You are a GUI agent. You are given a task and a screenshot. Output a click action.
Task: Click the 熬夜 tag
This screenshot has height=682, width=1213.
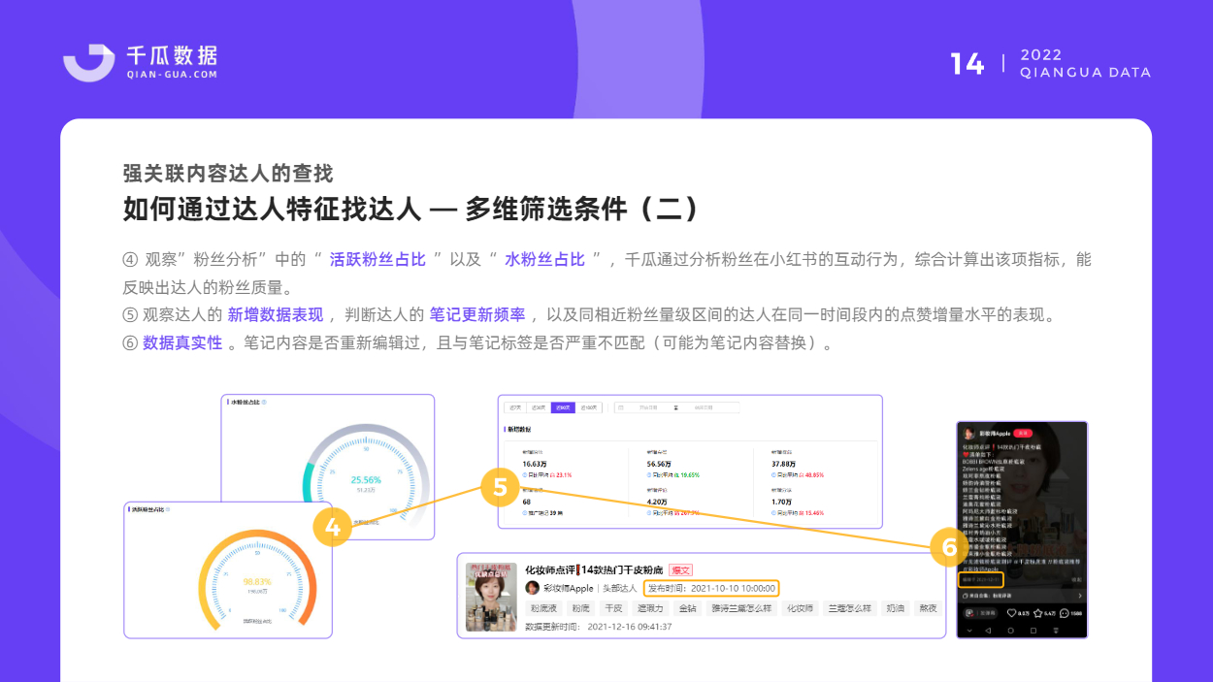point(928,608)
